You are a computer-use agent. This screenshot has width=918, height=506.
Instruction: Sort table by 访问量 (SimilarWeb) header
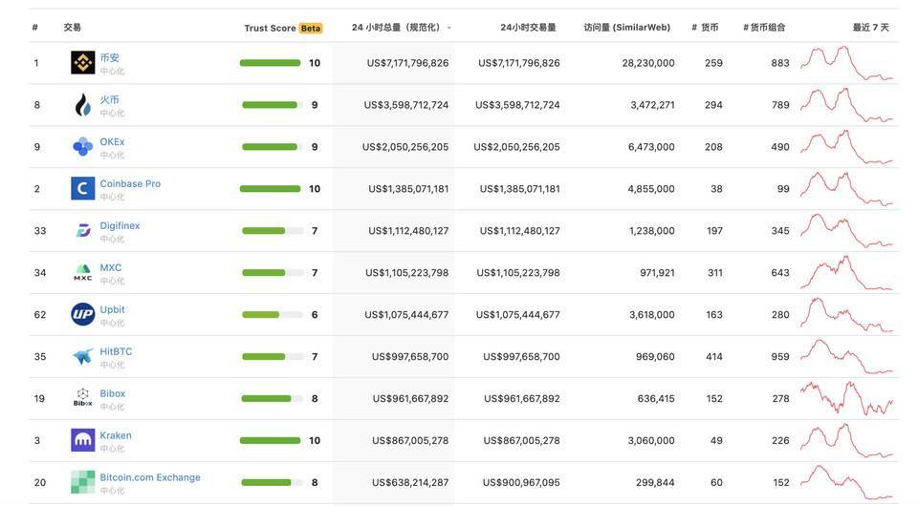[x=627, y=28]
